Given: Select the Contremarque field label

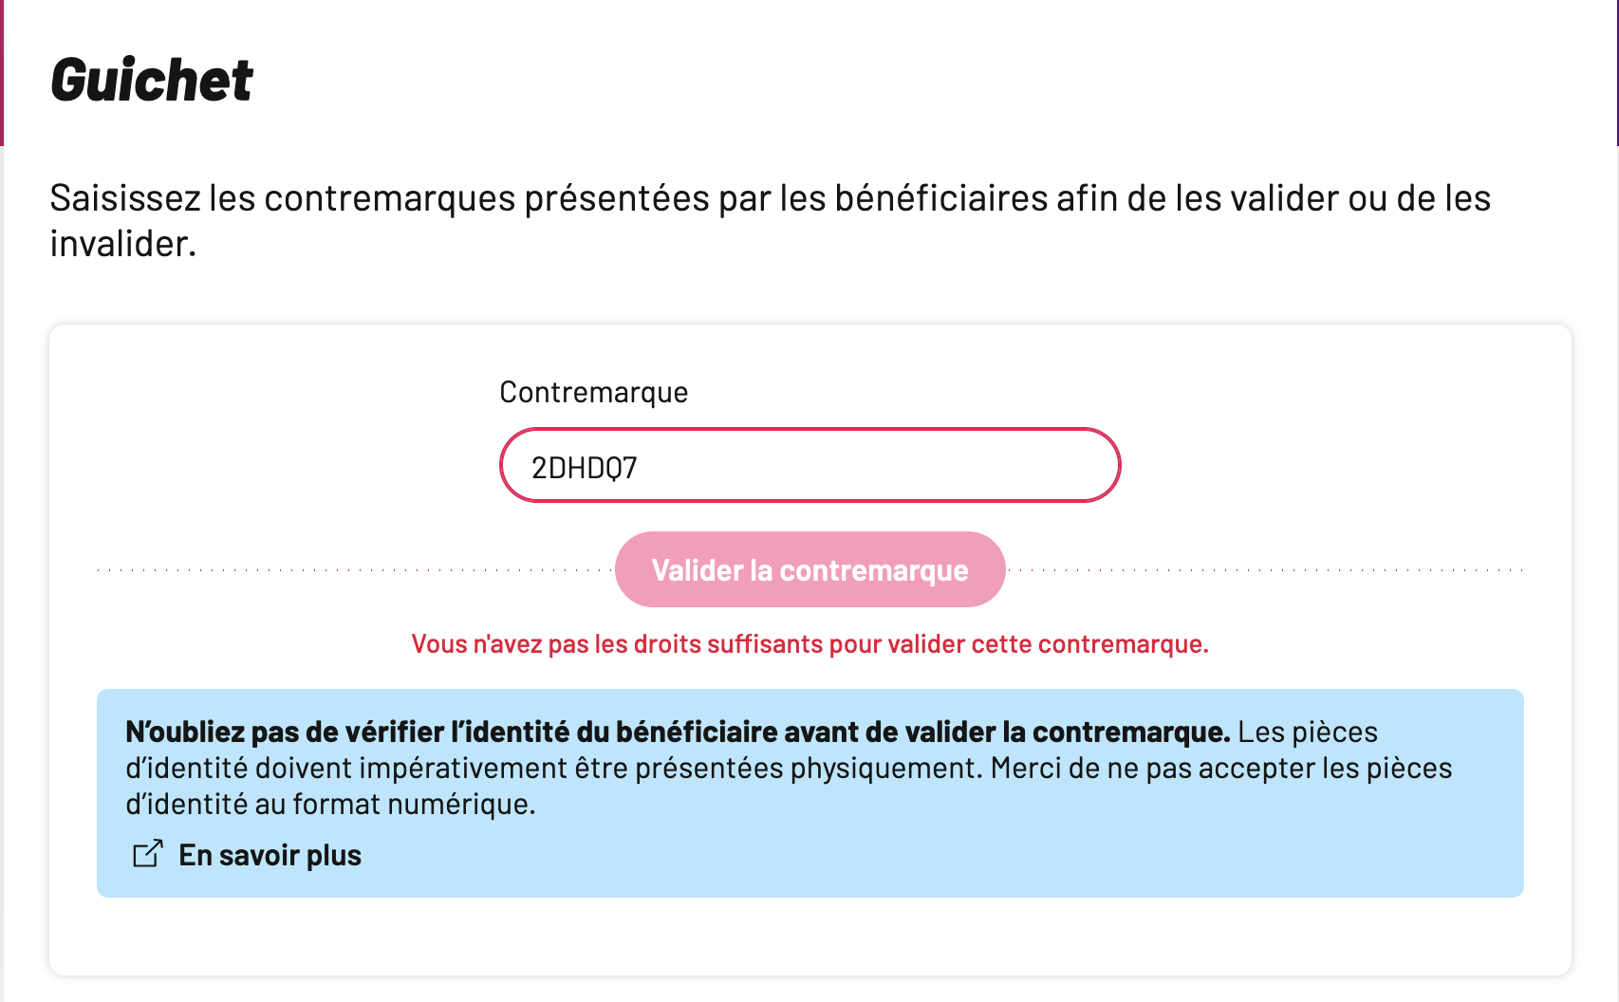Looking at the screenshot, I should click(593, 392).
